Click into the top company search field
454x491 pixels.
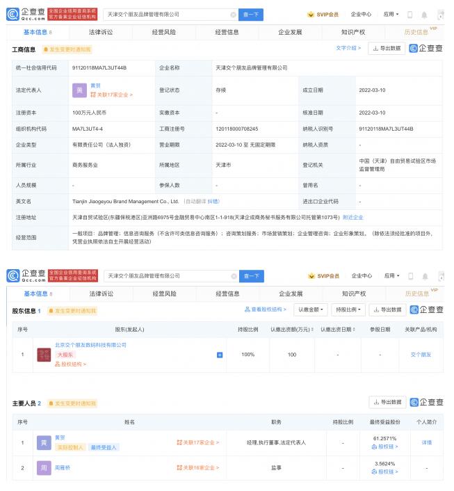167,15
